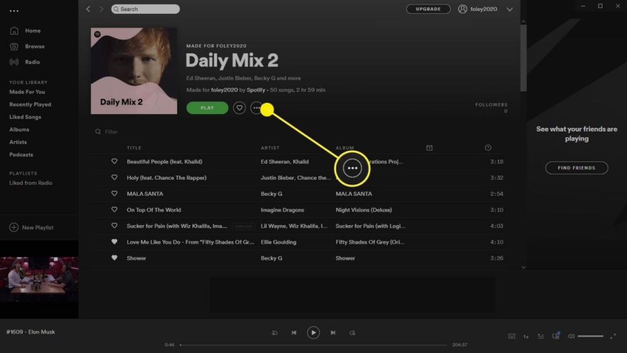Sort by the ARTIST column
This screenshot has height=353, width=627.
click(x=270, y=148)
